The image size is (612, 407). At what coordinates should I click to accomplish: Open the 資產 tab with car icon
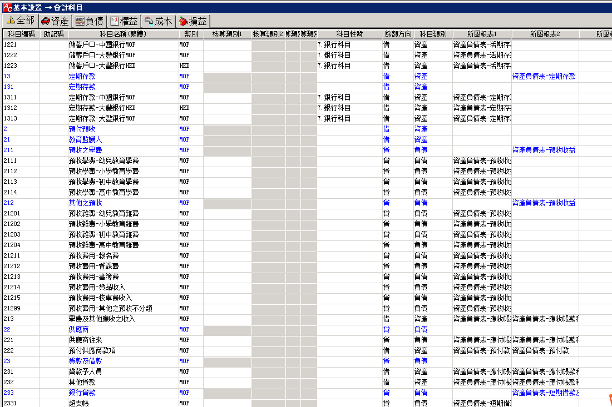55,21
